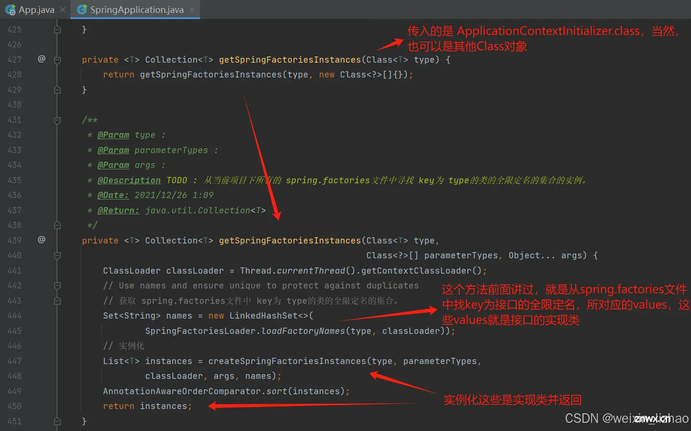Click the @Description doc tag
The height and width of the screenshot is (431, 691).
pyautogui.click(x=129, y=180)
